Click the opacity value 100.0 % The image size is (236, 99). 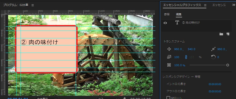coord(180,65)
